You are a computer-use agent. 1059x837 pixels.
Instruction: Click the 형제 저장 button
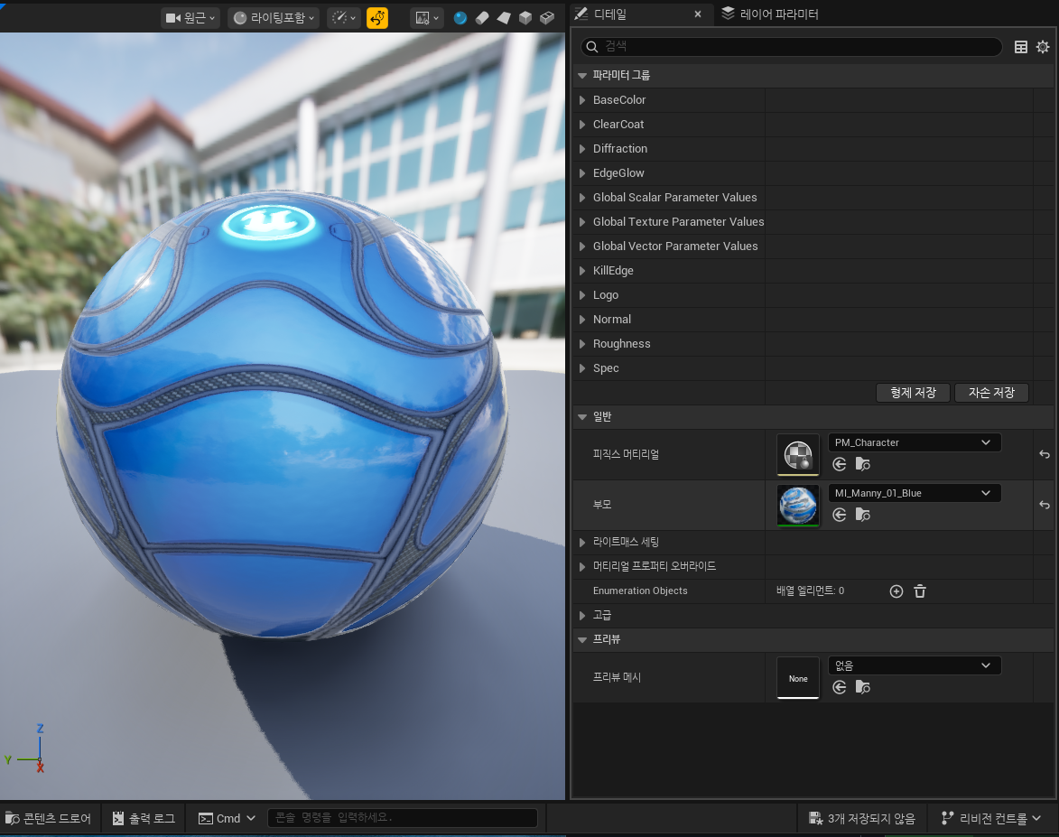pos(913,393)
